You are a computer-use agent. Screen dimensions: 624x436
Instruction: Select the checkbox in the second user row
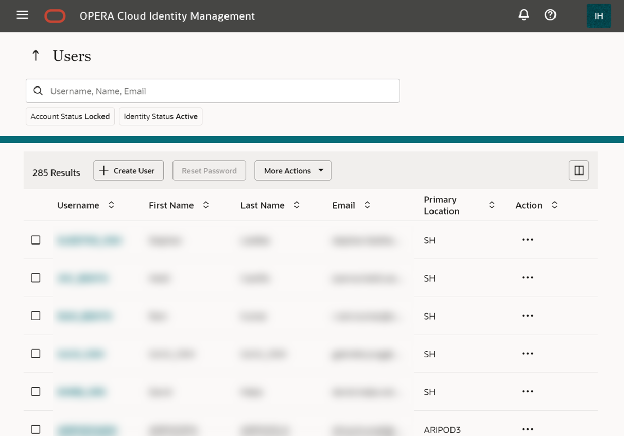coord(36,278)
